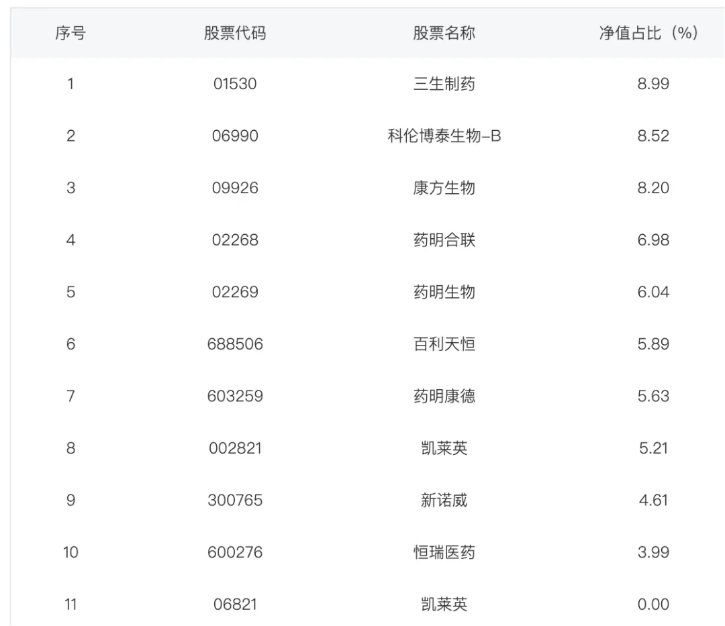Click stock code 002821

(235, 448)
